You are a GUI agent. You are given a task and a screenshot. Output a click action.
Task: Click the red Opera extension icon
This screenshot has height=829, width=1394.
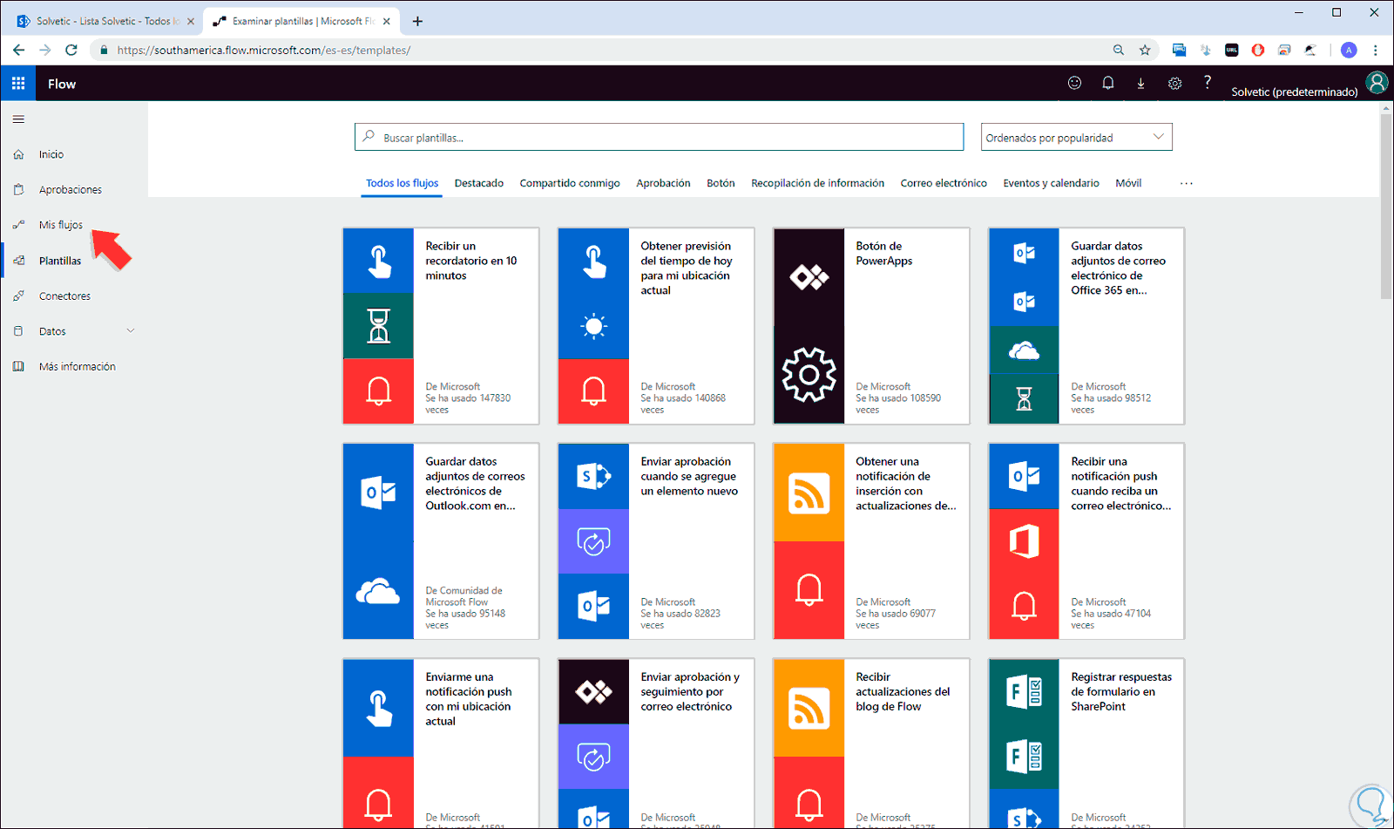(1257, 50)
